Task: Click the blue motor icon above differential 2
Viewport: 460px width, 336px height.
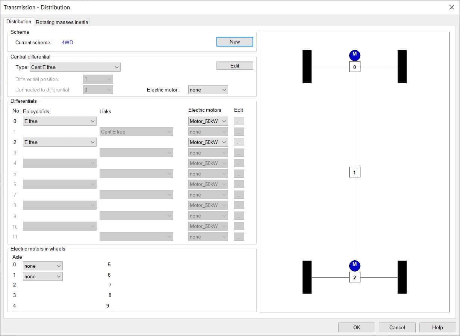Action: click(x=354, y=265)
